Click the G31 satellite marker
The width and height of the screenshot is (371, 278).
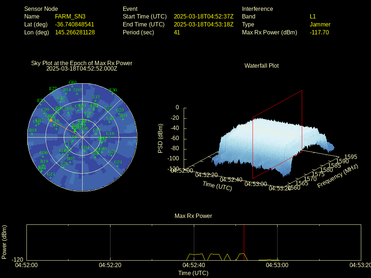(x=118, y=165)
